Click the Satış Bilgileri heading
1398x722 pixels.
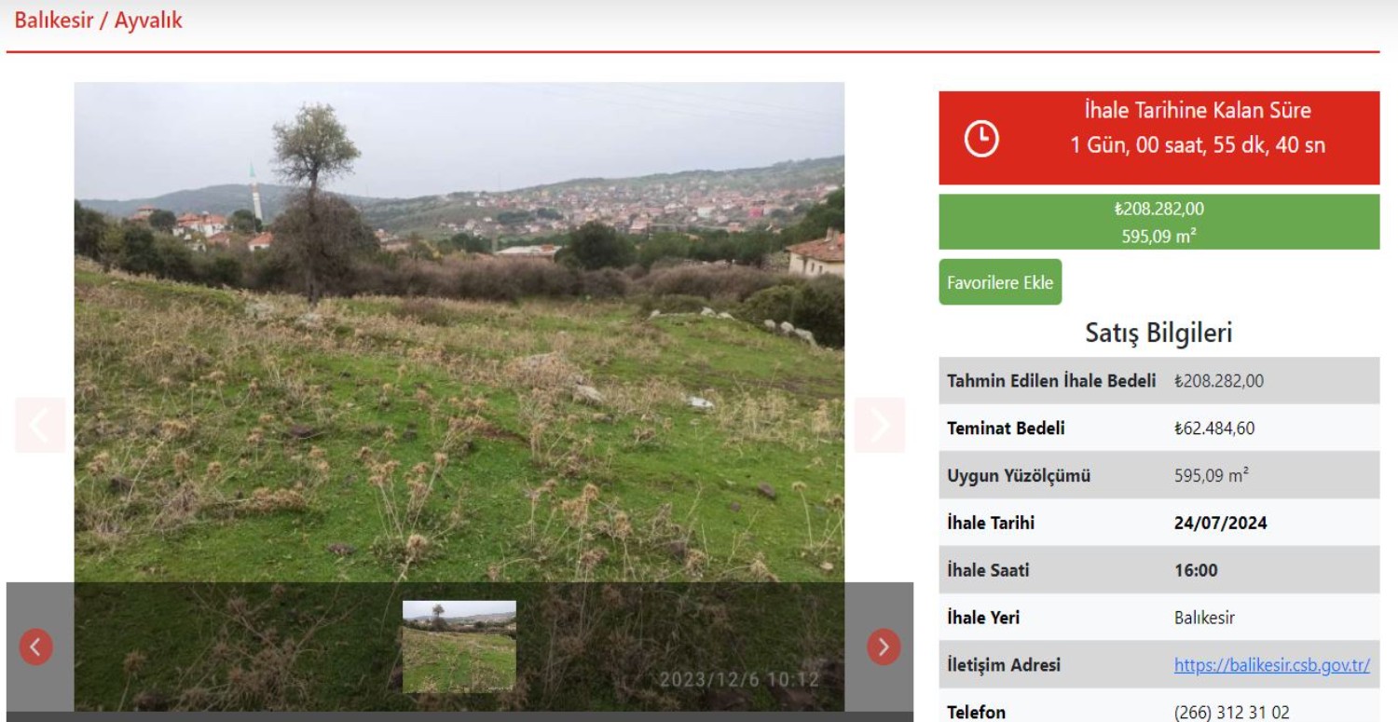click(x=1158, y=333)
